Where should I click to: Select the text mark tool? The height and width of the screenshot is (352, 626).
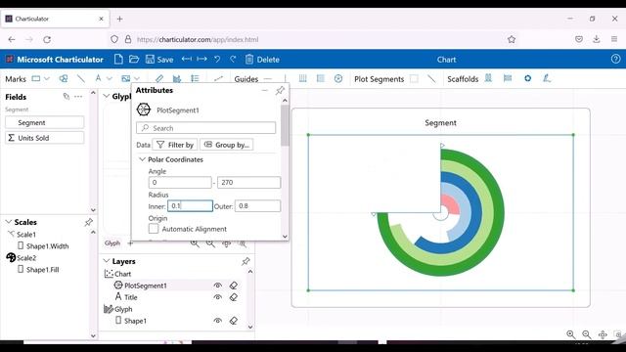(98, 78)
